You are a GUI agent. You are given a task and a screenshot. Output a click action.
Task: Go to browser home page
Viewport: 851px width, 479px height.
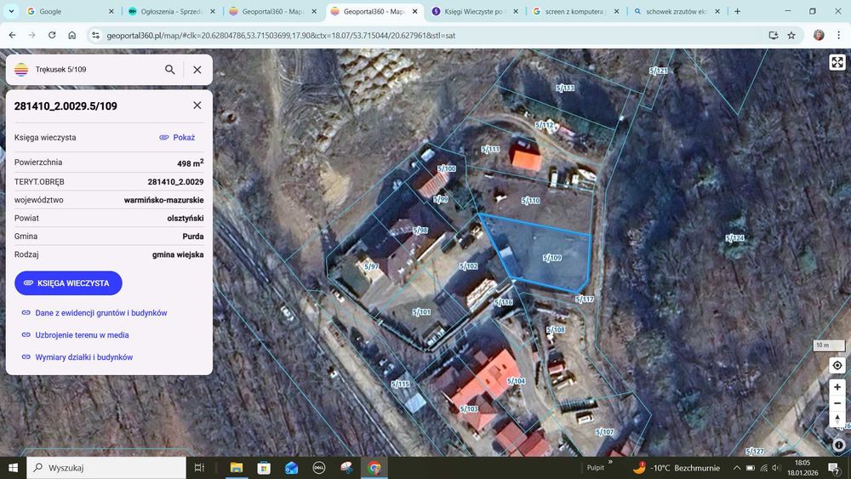click(x=71, y=35)
